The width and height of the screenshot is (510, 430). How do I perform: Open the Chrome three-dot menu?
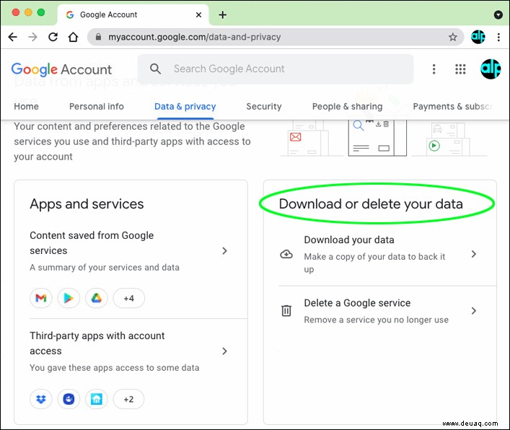(498, 37)
